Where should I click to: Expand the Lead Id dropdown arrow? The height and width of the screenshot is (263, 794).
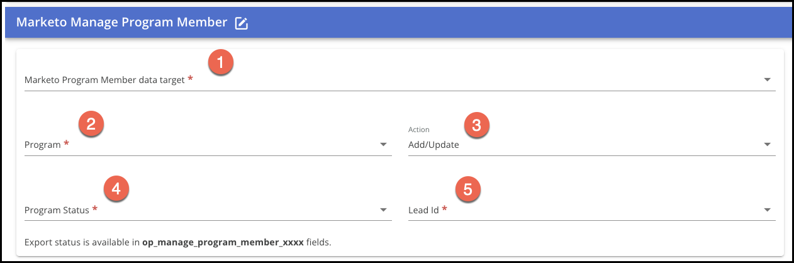coord(767,210)
